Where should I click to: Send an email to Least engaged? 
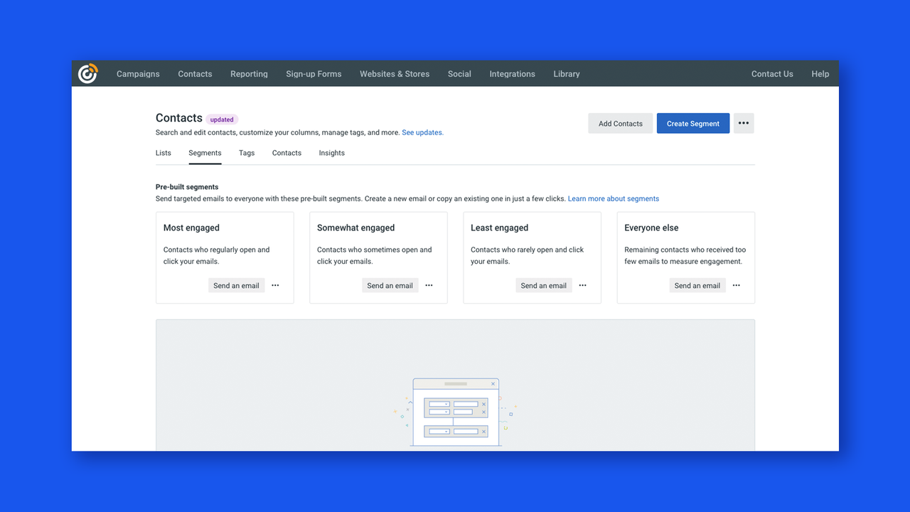coord(543,285)
